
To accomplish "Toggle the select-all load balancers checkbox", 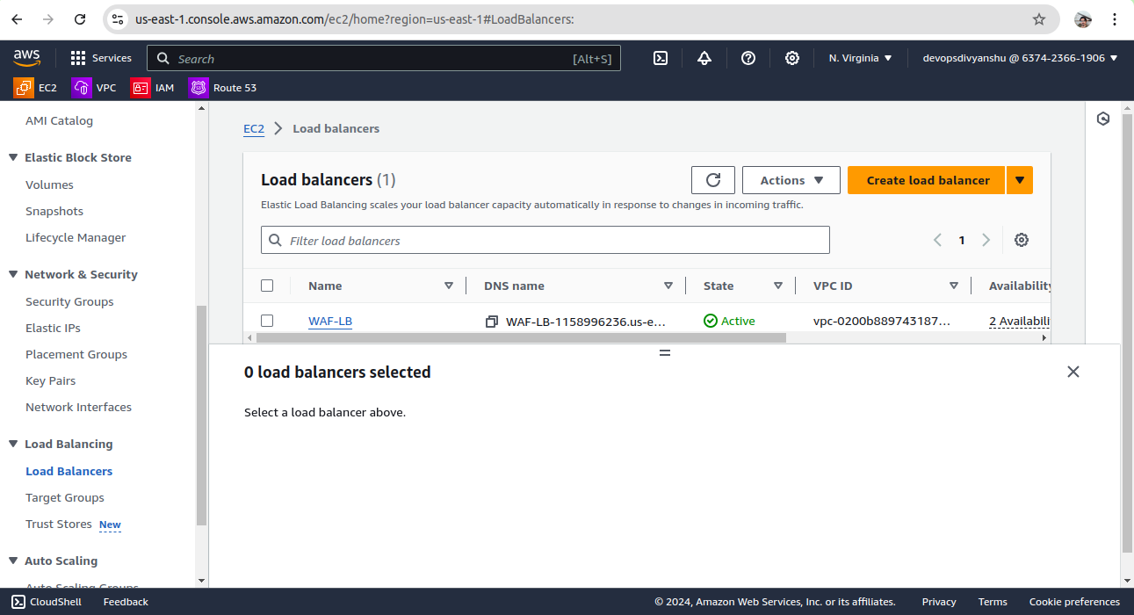I will (267, 286).
